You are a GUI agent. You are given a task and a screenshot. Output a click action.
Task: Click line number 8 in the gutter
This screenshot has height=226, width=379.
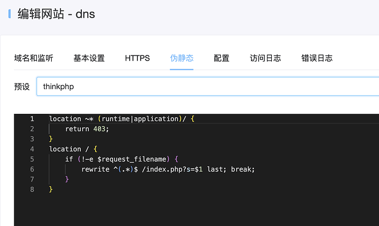(x=32, y=189)
